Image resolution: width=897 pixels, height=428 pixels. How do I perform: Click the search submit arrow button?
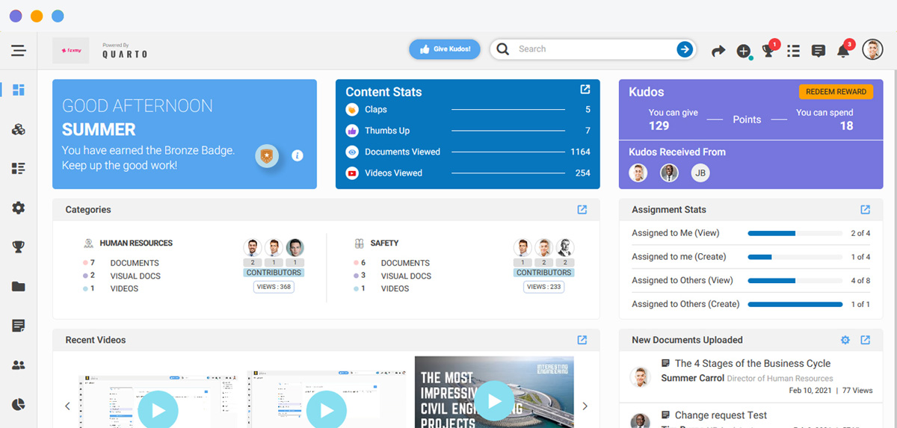point(684,49)
